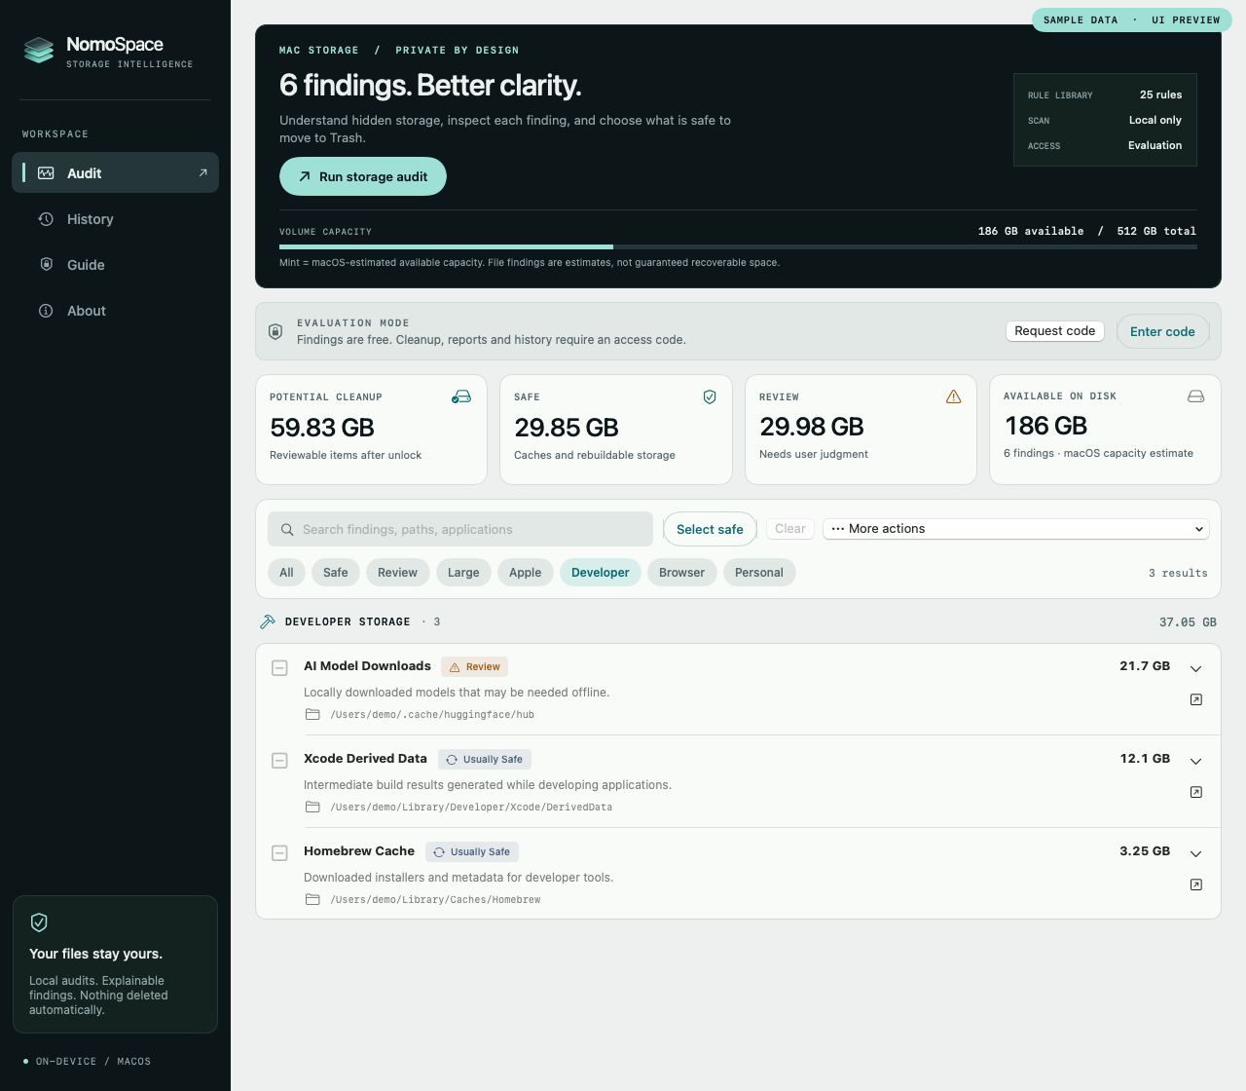Toggle the AI Model Downloads checkbox
1246x1091 pixels.
pyautogui.click(x=279, y=668)
